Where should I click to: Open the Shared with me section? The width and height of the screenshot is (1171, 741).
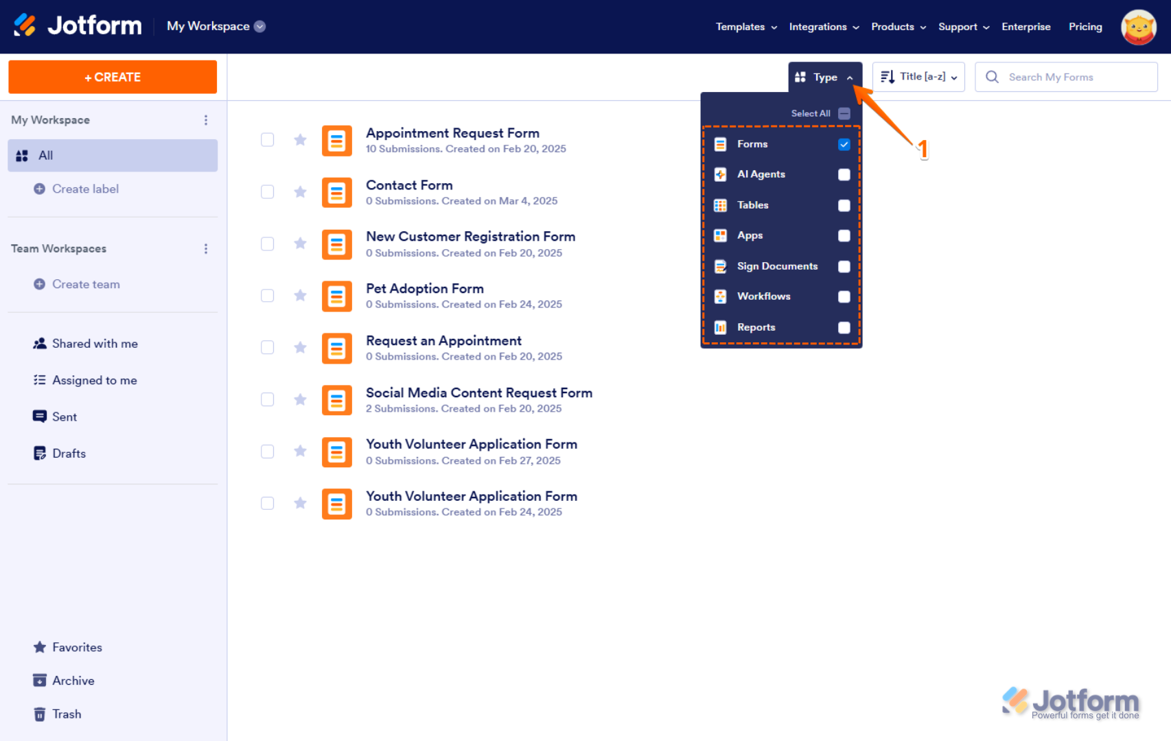[94, 343]
